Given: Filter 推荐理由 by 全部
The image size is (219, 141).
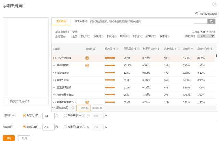Looking at the screenshot, I should point(75,36).
